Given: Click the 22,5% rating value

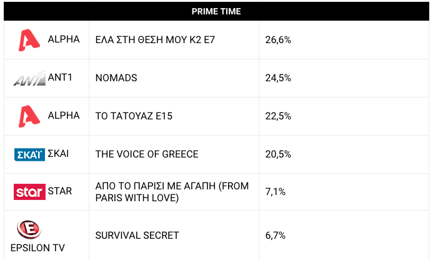Looking at the screenshot, I should (278, 116).
